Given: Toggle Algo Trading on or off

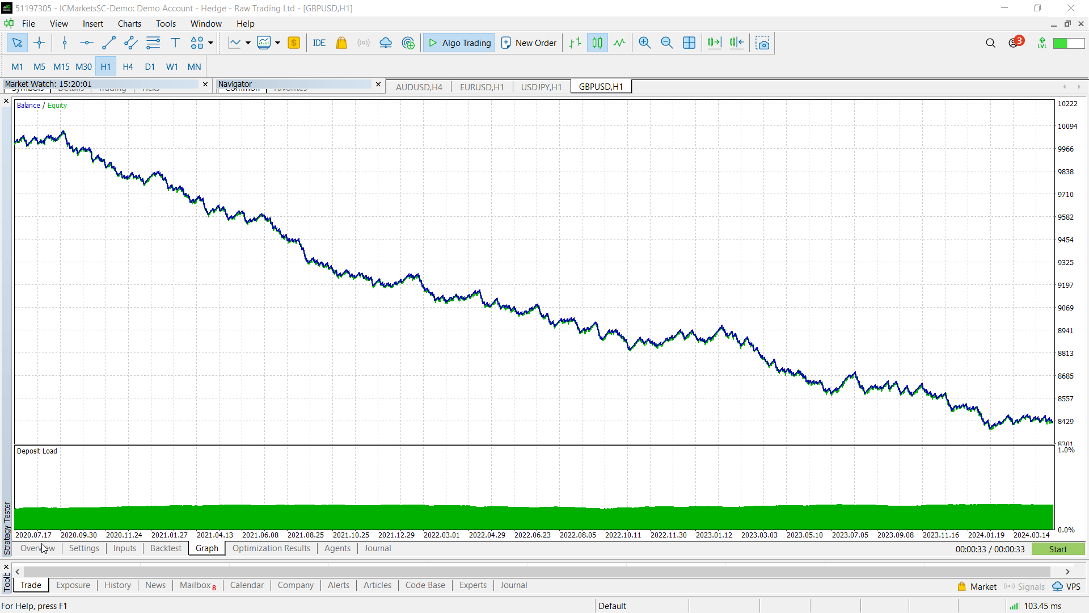Looking at the screenshot, I should pyautogui.click(x=458, y=43).
